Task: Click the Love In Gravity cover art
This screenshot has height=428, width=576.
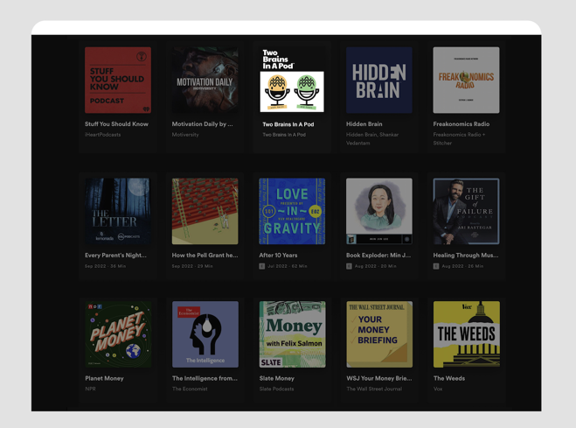Action: pyautogui.click(x=292, y=212)
